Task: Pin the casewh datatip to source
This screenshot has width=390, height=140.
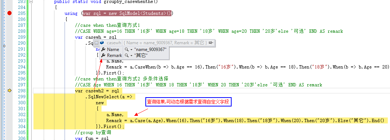Action: [x=211, y=43]
